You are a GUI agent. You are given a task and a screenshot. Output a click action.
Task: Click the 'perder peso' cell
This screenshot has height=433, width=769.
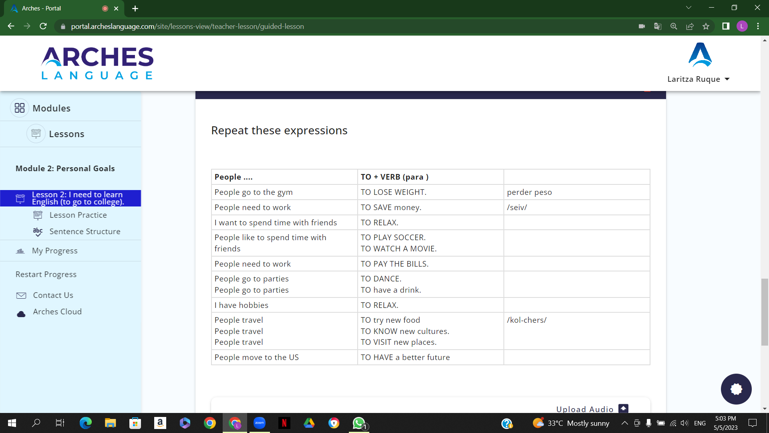coord(577,192)
